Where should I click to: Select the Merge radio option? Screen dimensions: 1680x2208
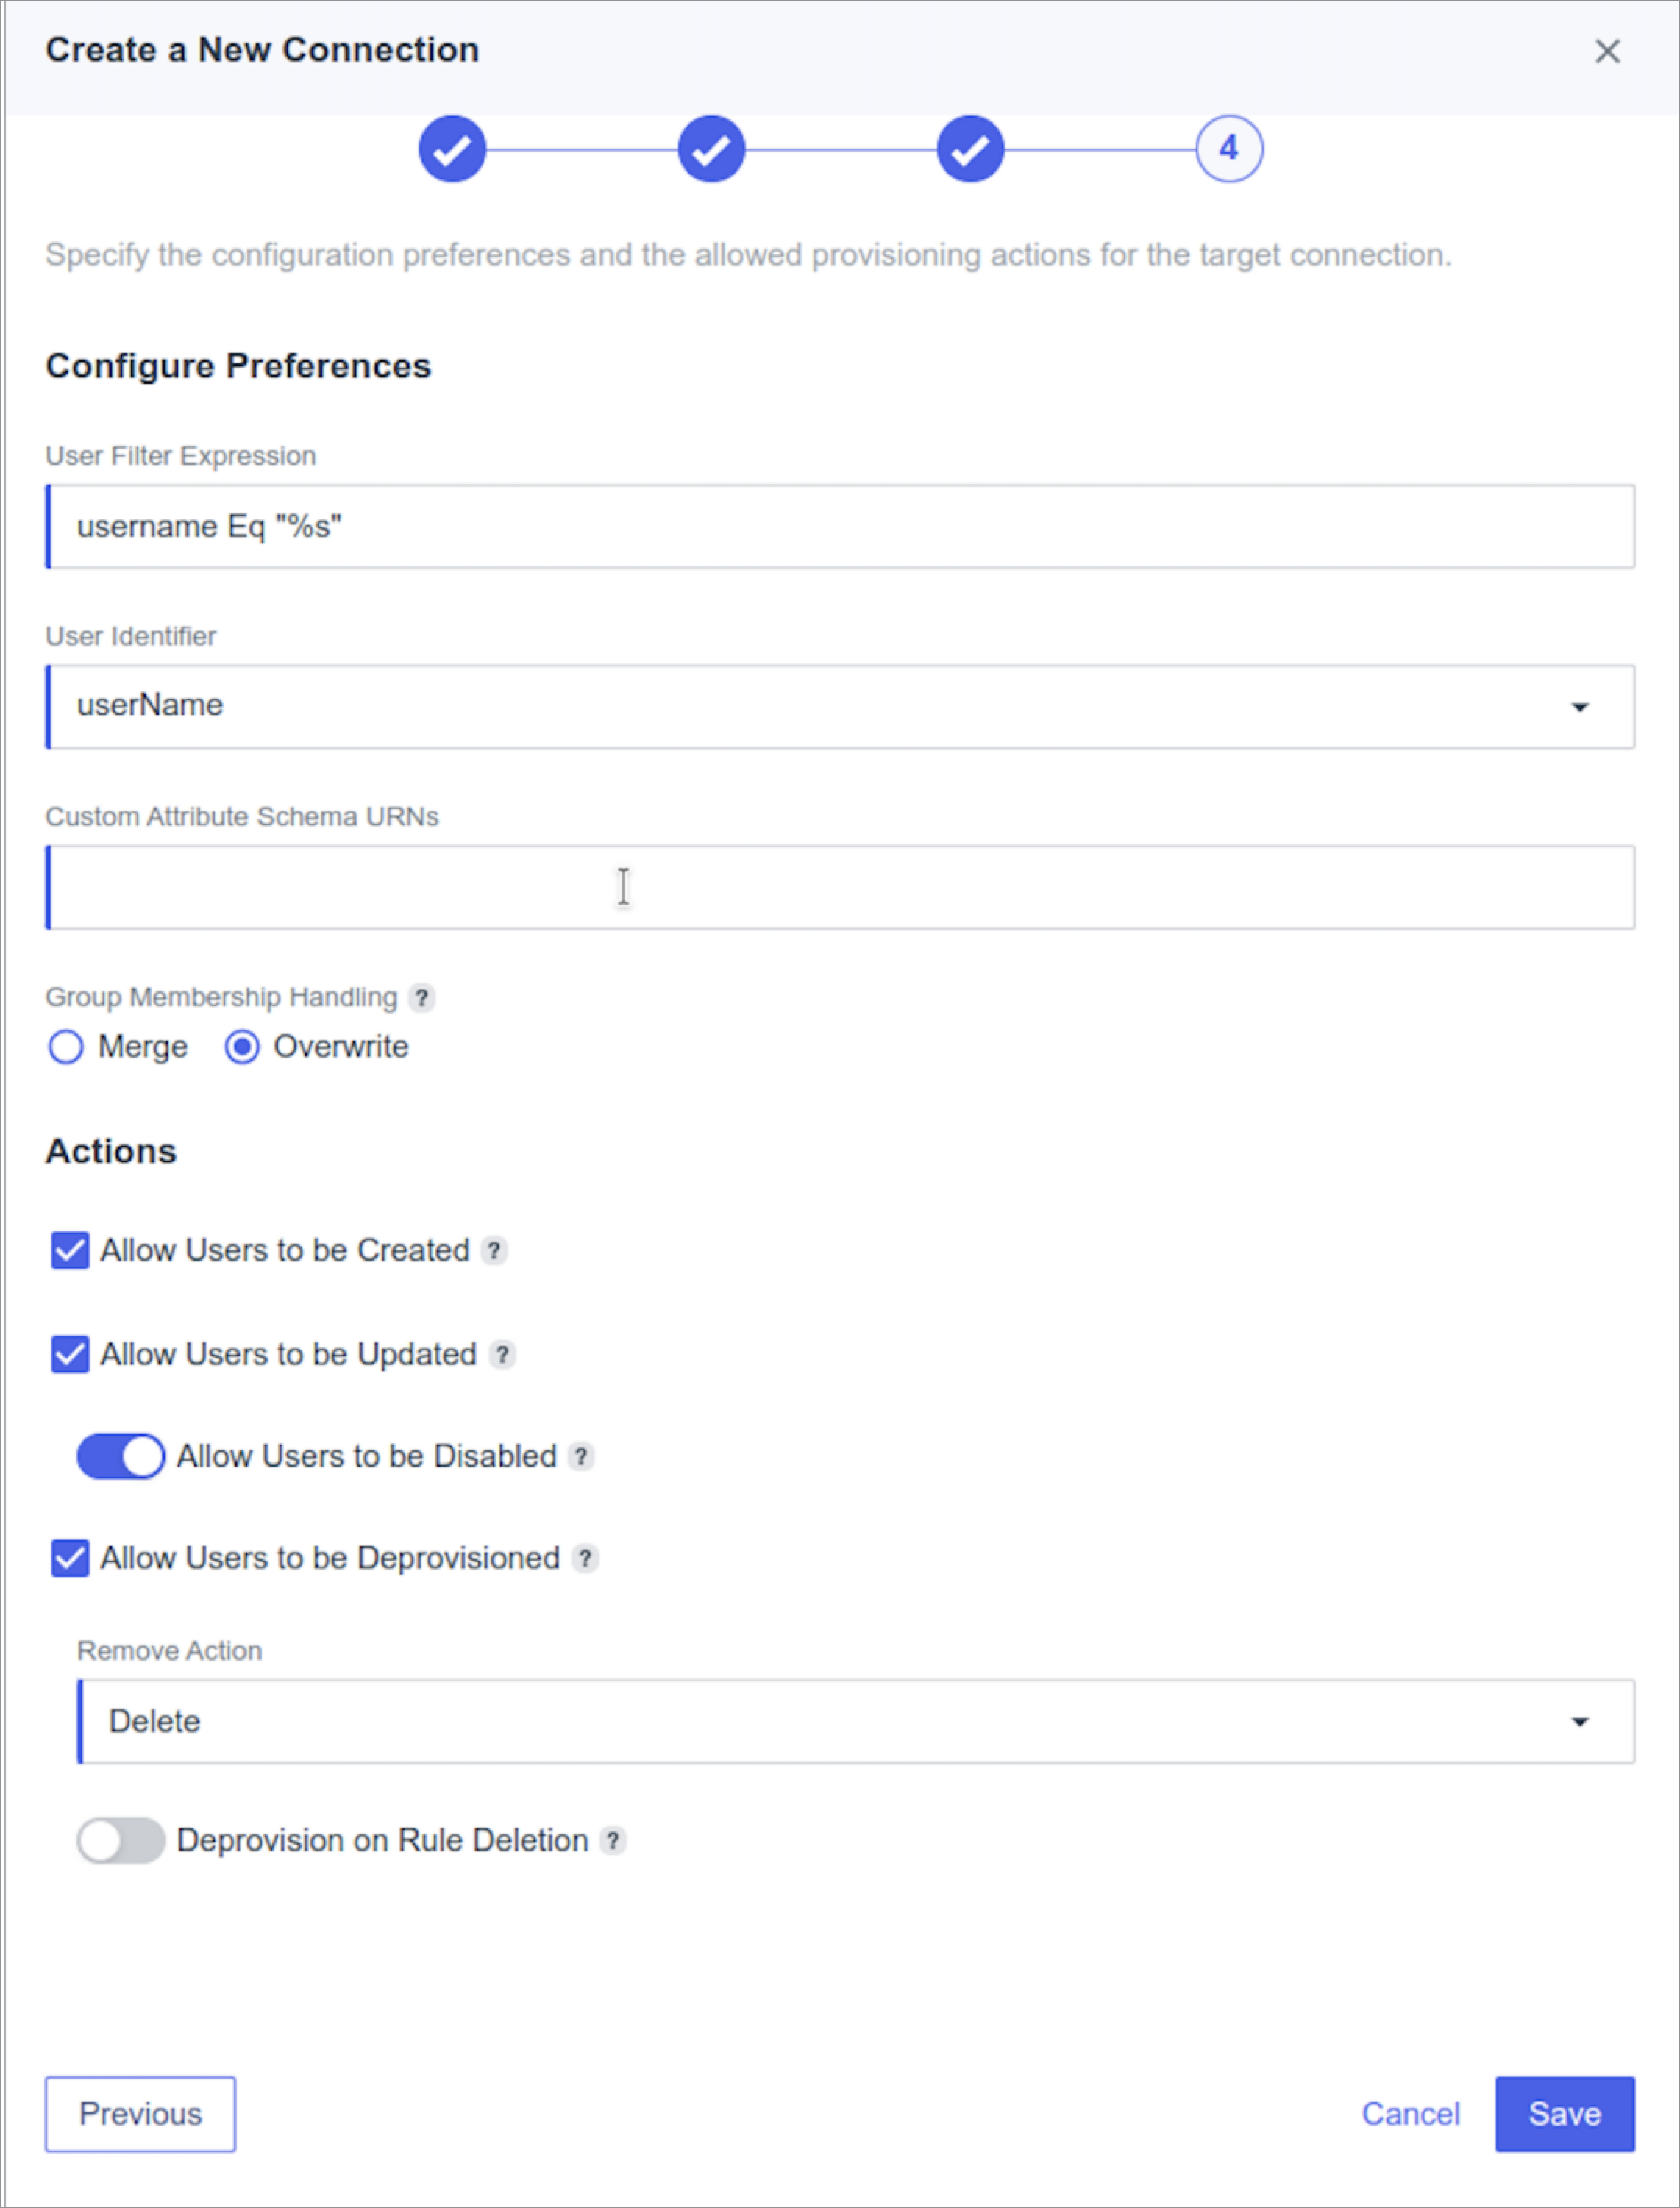pyautogui.click(x=66, y=1047)
